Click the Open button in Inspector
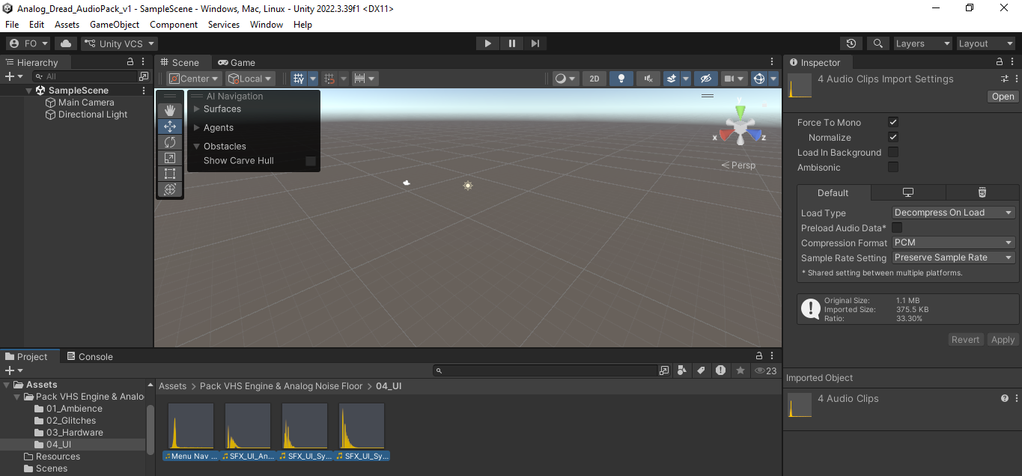The width and height of the screenshot is (1022, 476). pyautogui.click(x=1003, y=97)
